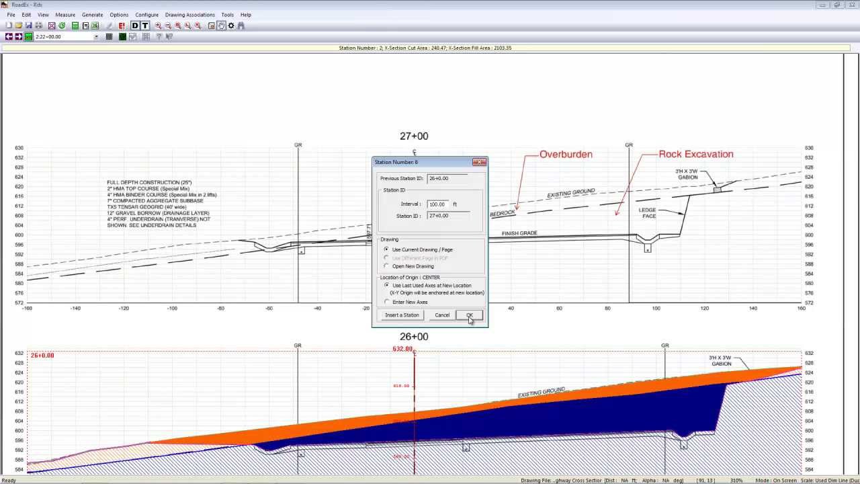This screenshot has height=484, width=860.
Task: Open the View menu
Action: point(43,15)
